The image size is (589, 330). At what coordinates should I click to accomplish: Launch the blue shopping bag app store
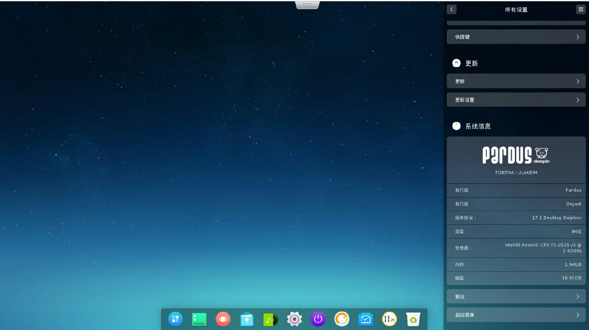point(247,319)
